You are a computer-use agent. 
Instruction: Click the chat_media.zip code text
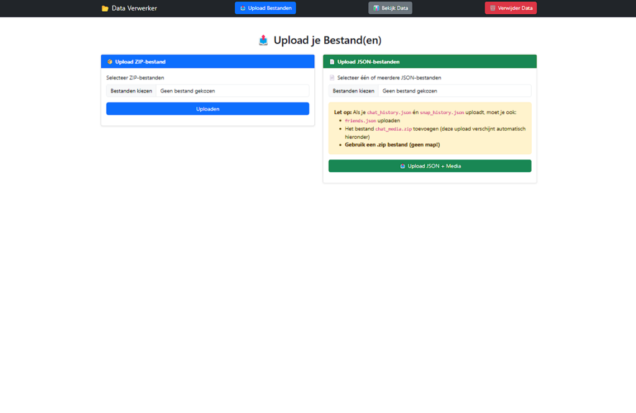tap(393, 129)
